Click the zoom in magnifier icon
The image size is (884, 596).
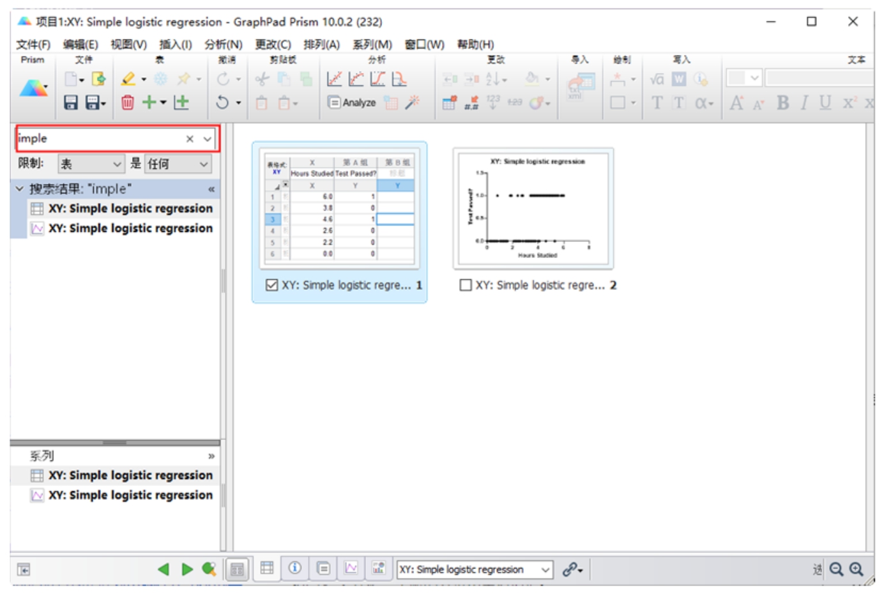[x=857, y=569]
